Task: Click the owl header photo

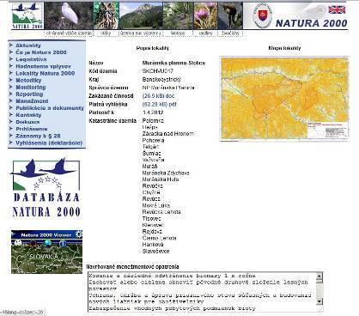Action: click(106, 15)
